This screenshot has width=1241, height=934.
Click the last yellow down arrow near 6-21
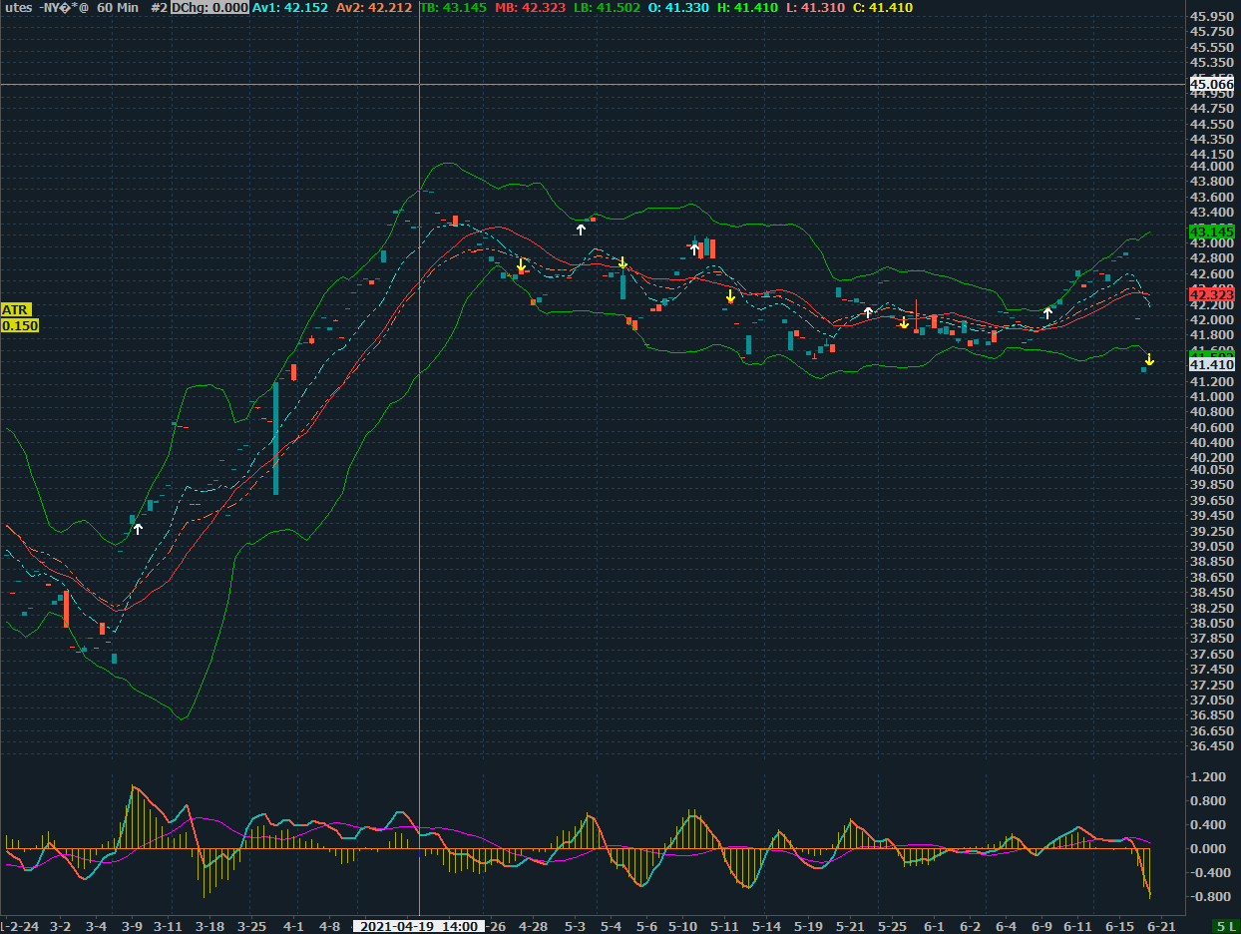[x=1149, y=359]
